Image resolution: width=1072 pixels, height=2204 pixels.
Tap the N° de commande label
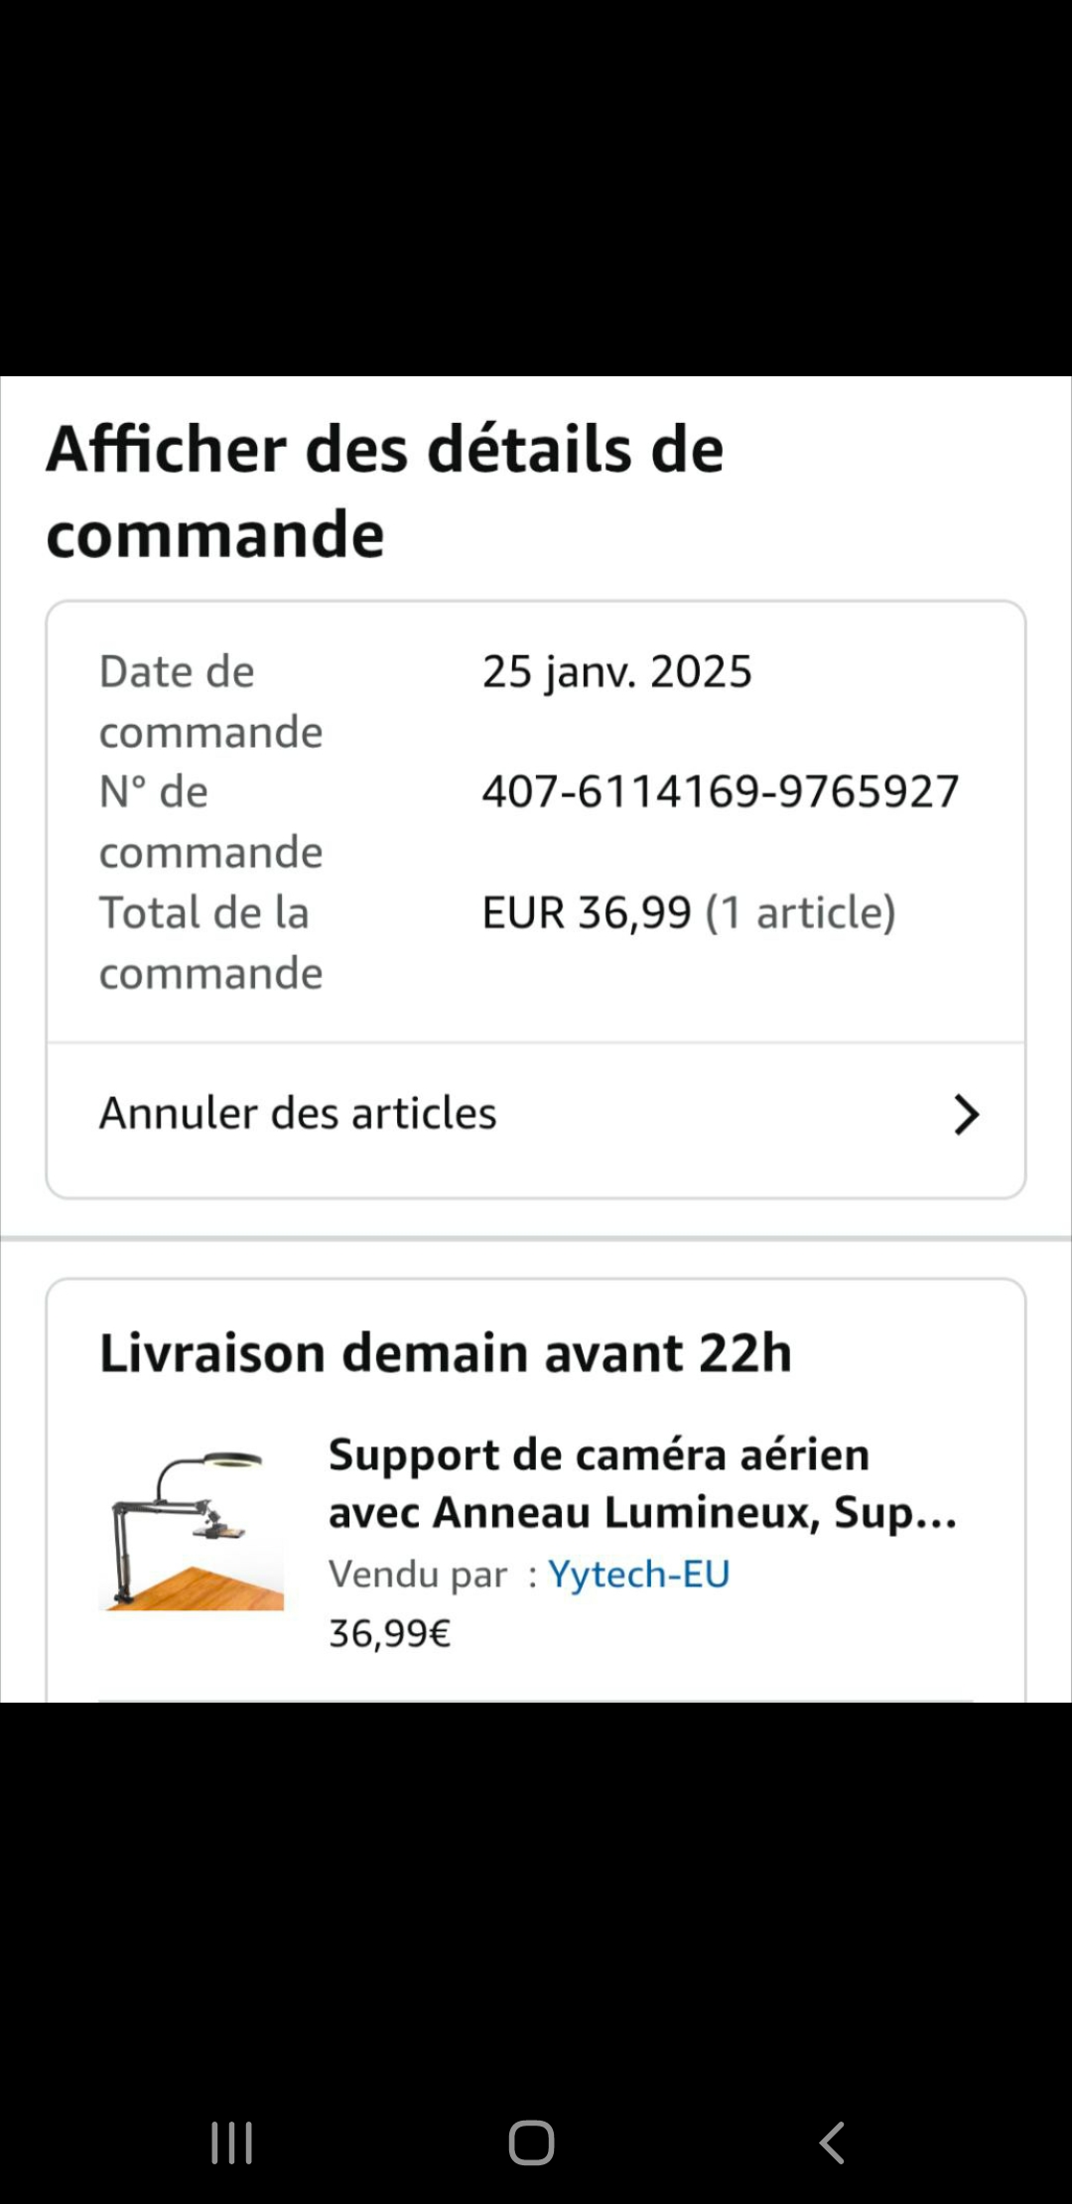[x=210, y=821]
